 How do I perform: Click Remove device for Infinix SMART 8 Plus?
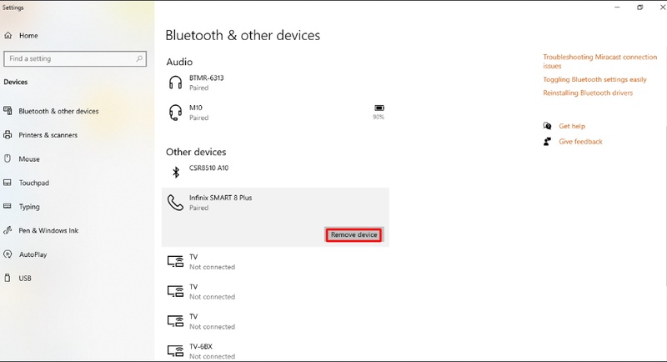point(354,235)
